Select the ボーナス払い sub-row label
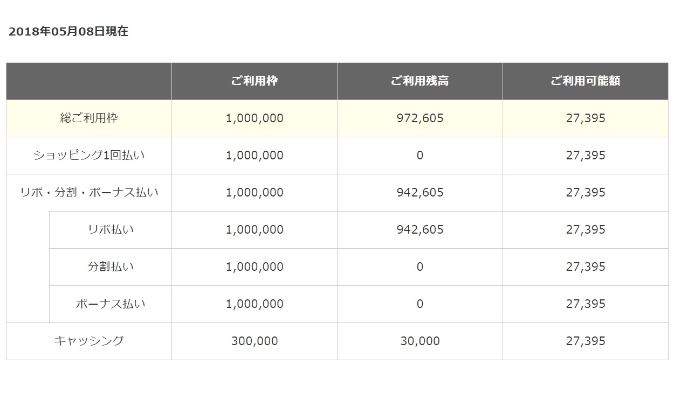Image resolution: width=681 pixels, height=400 pixels. coord(111,304)
